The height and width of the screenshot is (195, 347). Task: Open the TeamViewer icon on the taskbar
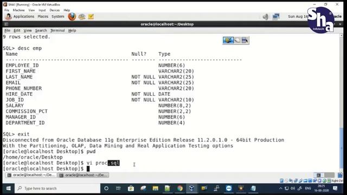tap(229, 188)
